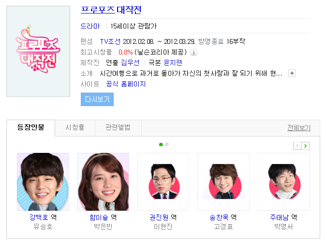Open the 공식 홈페이지 link
327x244 pixels.
pyautogui.click(x=126, y=84)
